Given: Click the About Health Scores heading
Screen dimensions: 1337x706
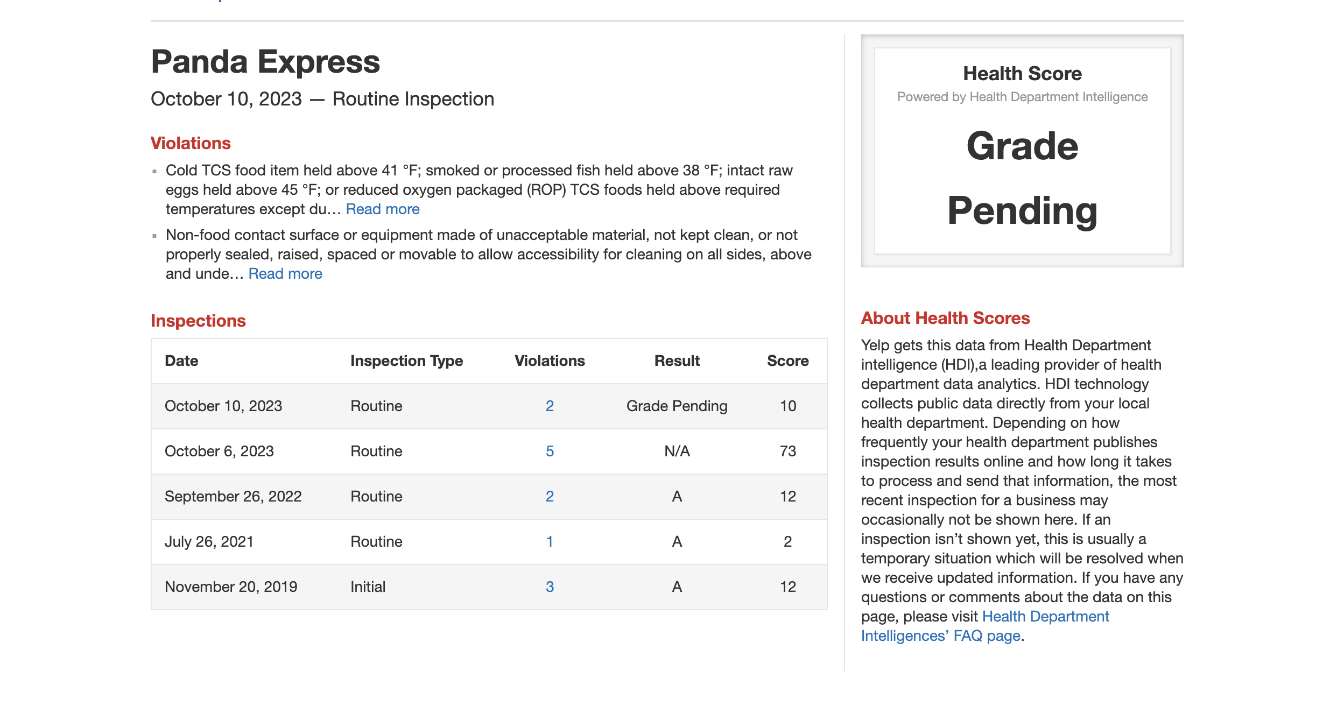Looking at the screenshot, I should [x=945, y=319].
